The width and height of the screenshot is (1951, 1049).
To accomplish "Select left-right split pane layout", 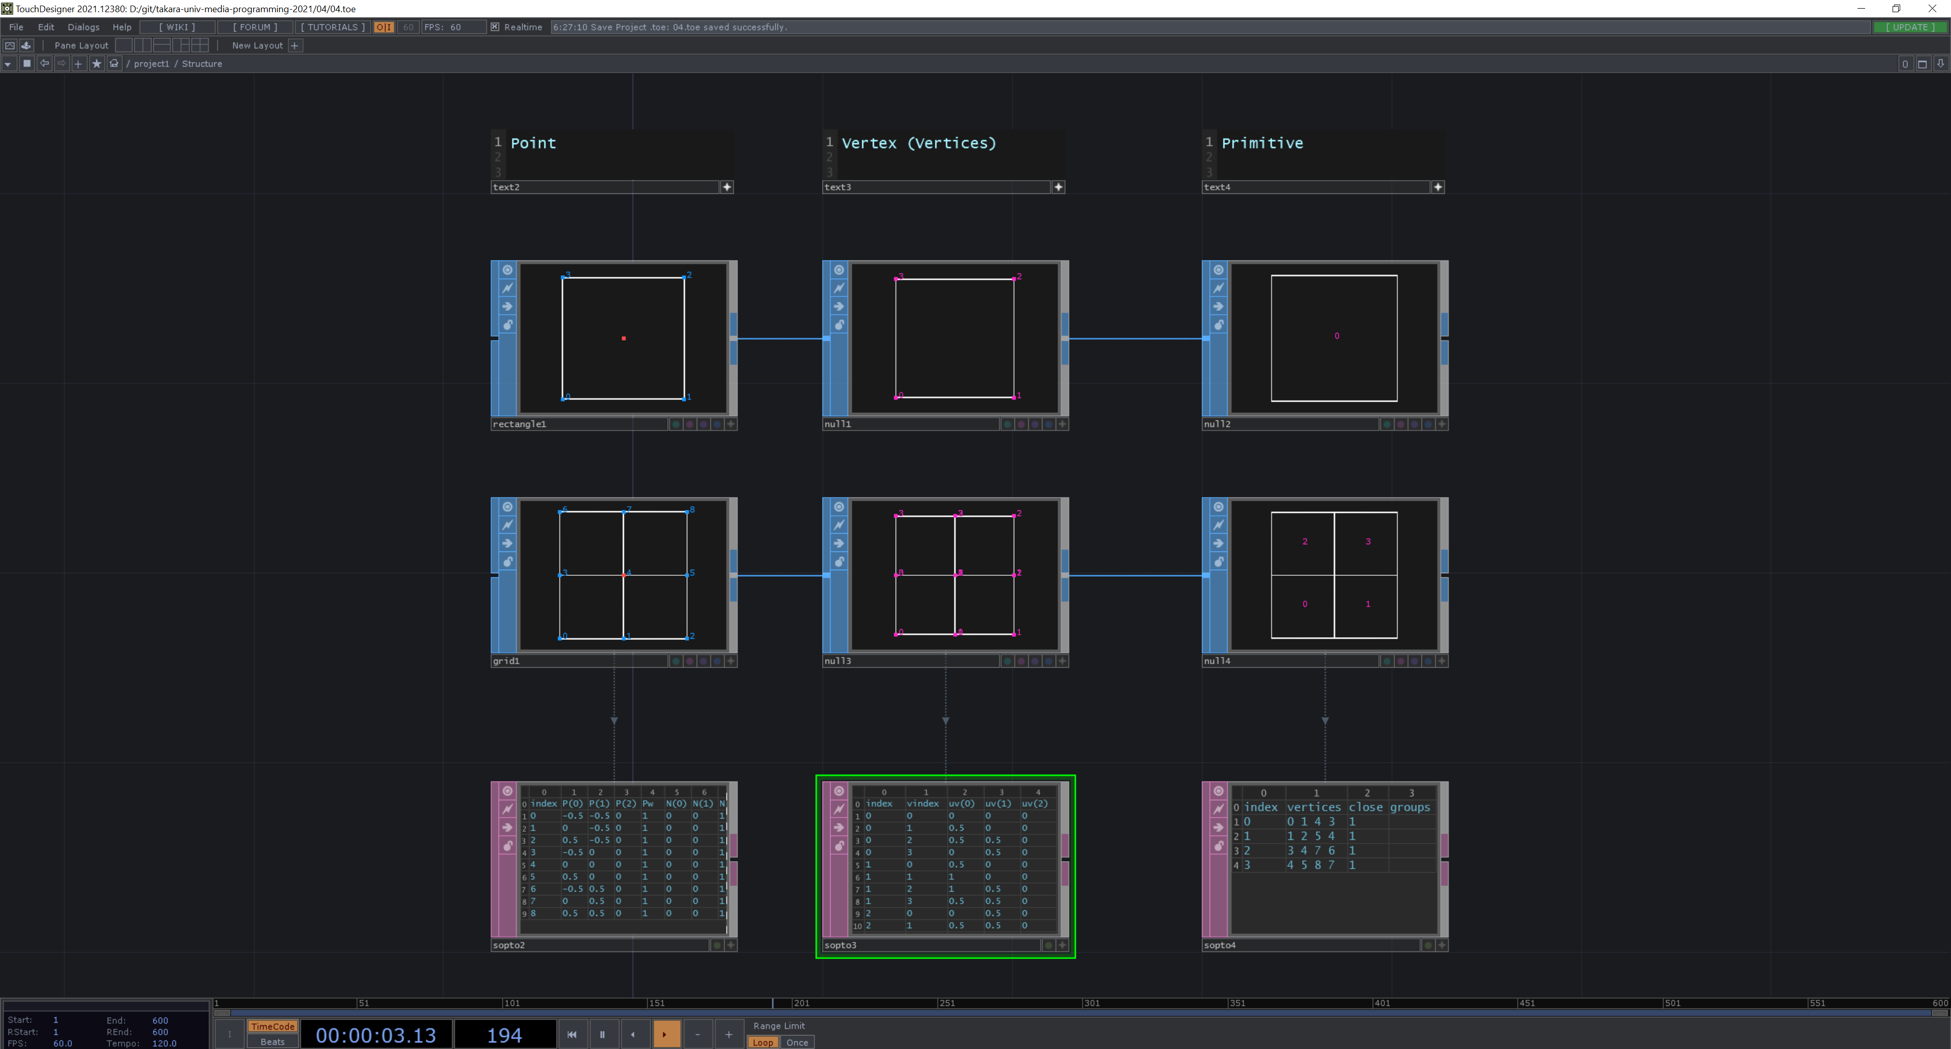I will click(x=142, y=45).
